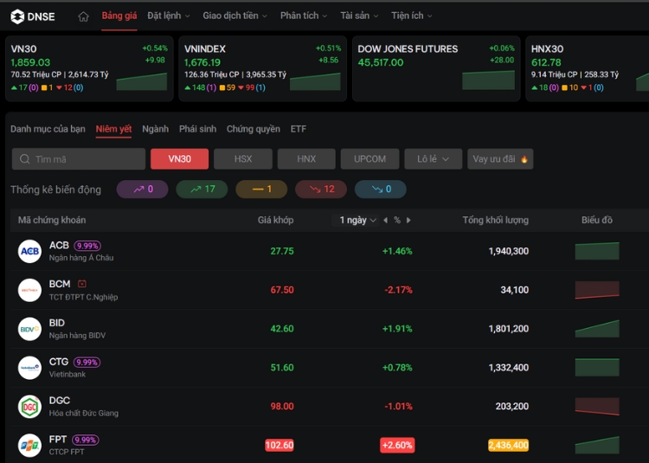This screenshot has height=463, width=649.
Task: Filter by 1 unchanged stock
Action: point(261,189)
